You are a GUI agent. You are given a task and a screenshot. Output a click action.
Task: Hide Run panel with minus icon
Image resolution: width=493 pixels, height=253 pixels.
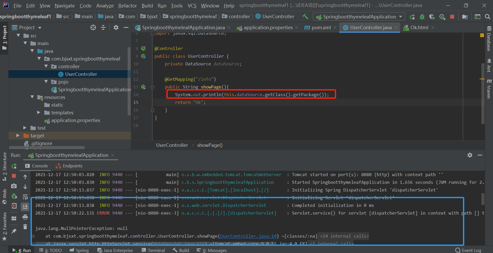pyautogui.click(x=480, y=155)
